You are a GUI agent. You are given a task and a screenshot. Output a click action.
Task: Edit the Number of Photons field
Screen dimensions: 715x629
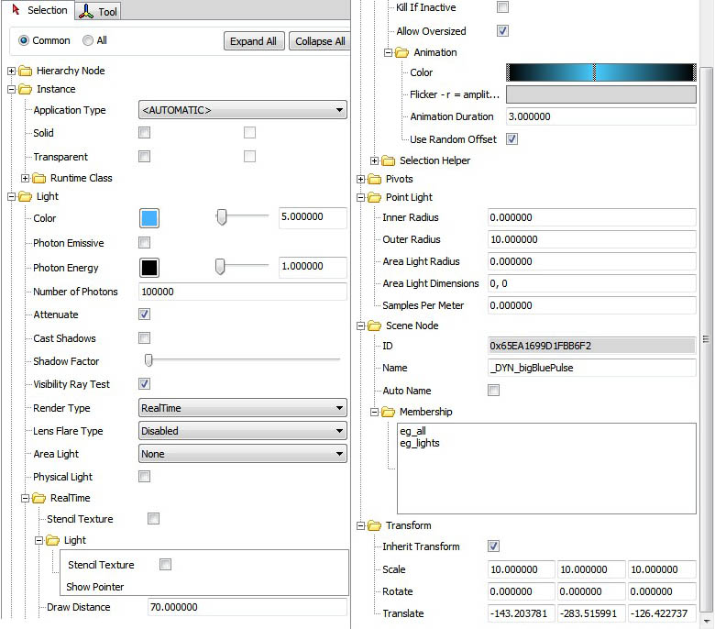click(x=243, y=292)
